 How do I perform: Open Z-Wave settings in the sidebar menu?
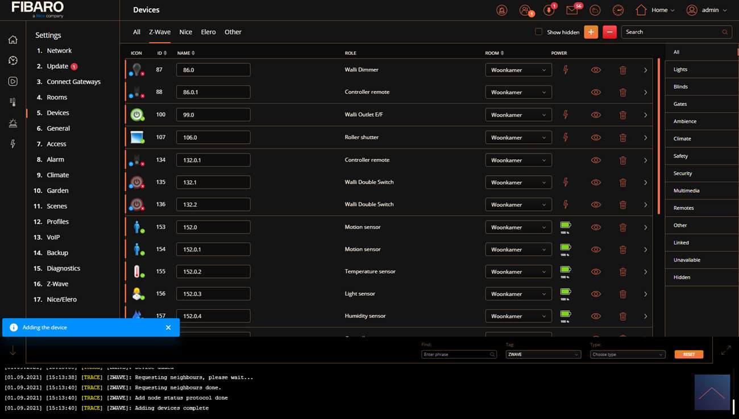point(57,284)
